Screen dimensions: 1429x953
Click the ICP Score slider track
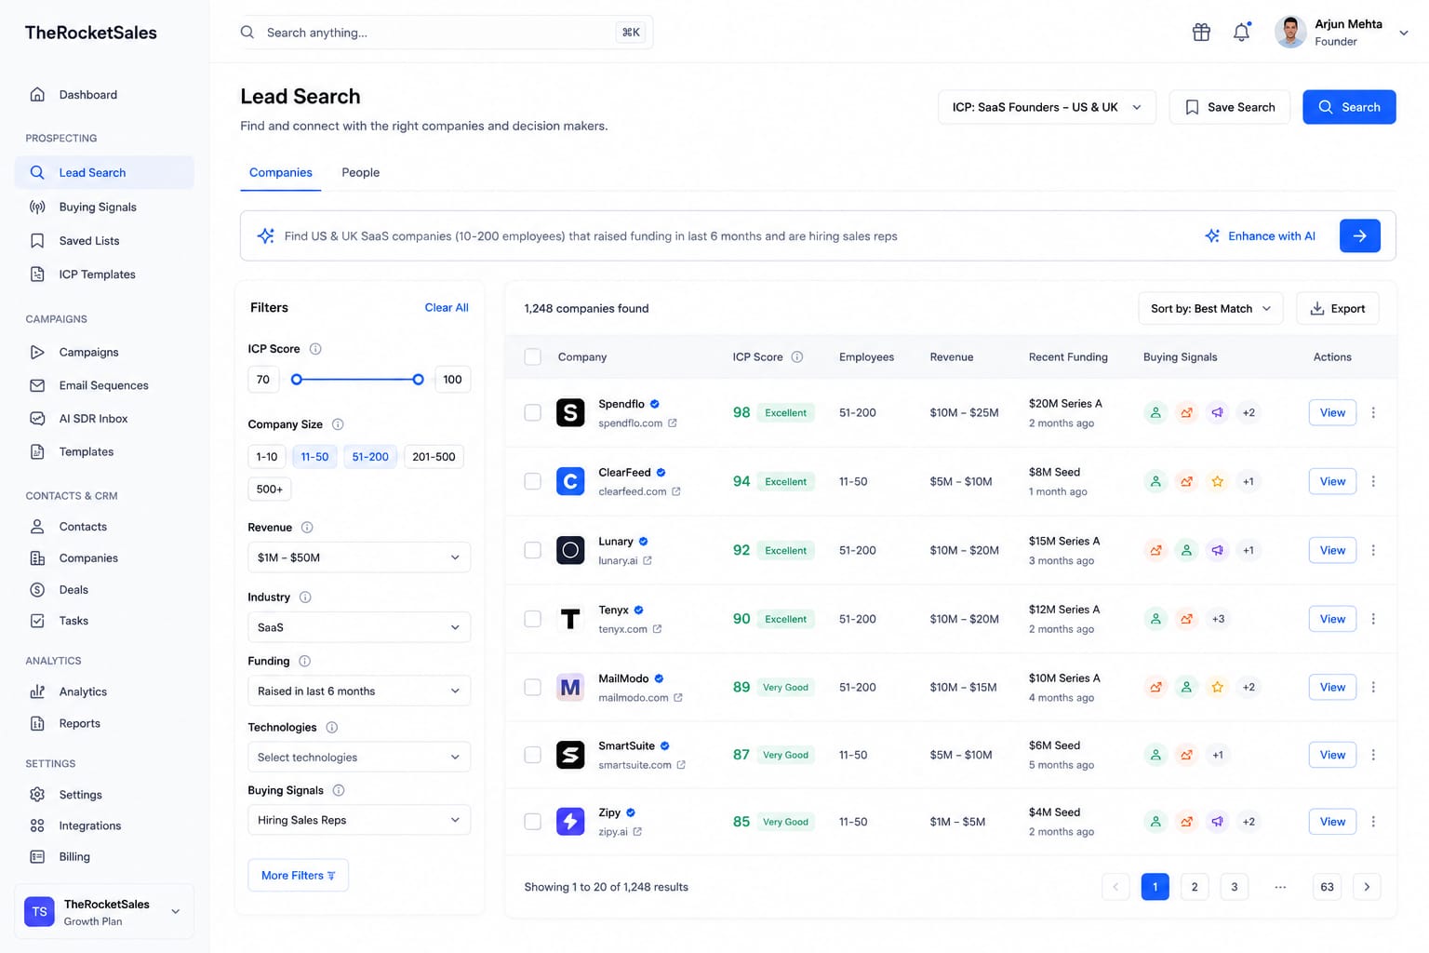(357, 380)
